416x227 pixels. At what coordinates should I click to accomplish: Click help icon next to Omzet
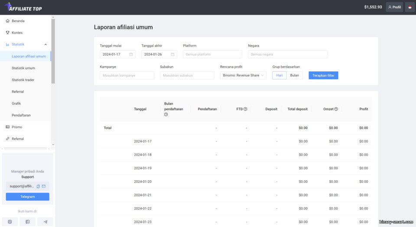pyautogui.click(x=336, y=109)
